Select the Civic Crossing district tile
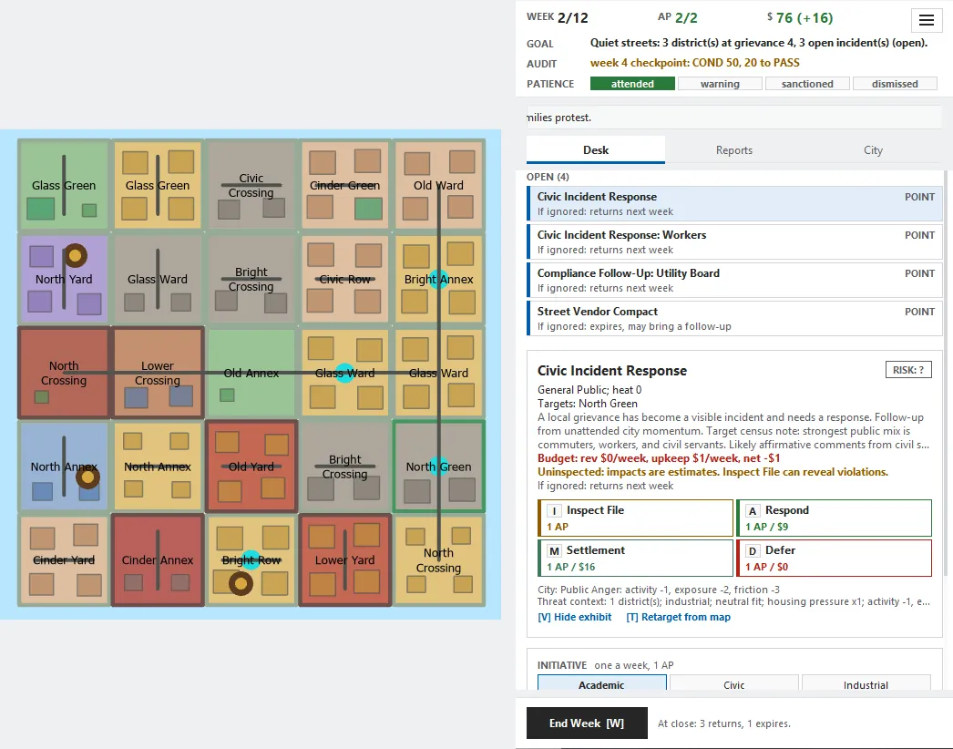 pos(251,185)
